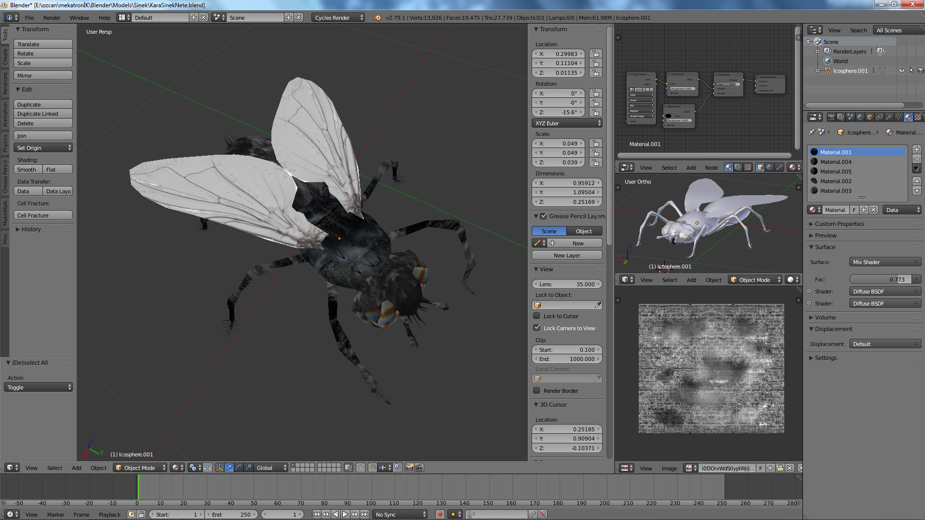925x520 pixels.
Task: Switch to the Create tab in tool shelf
Action: point(5,57)
